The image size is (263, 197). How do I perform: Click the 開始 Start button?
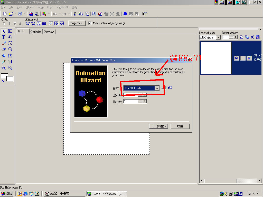point(7,194)
